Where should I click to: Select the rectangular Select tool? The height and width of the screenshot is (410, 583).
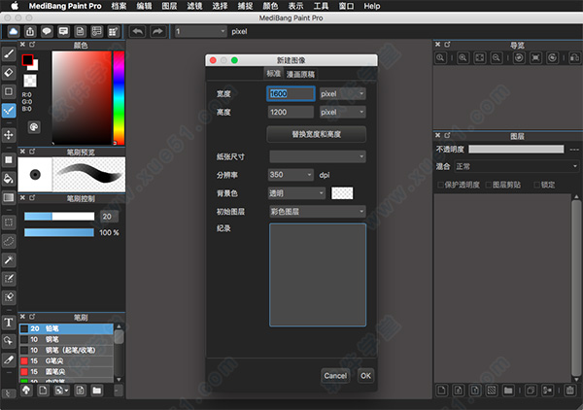point(9,222)
